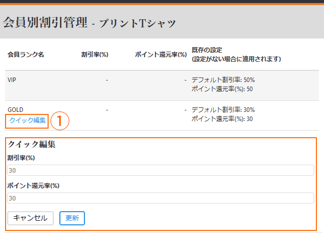
Task: Focus the ポイント還元率(%) input field
Action: [x=160, y=197]
